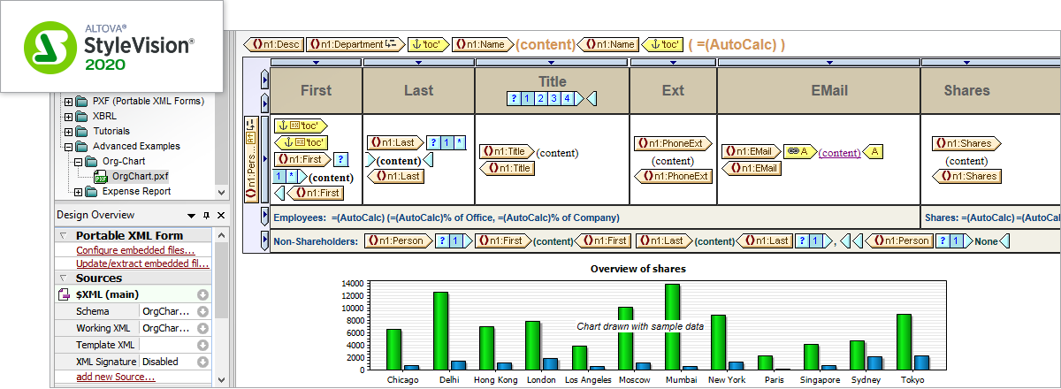Click the Delhi green bar in chart

tap(439, 330)
